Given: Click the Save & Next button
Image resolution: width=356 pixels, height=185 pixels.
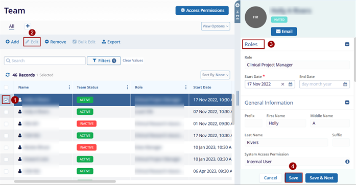Looking at the screenshot, I should (321, 178).
